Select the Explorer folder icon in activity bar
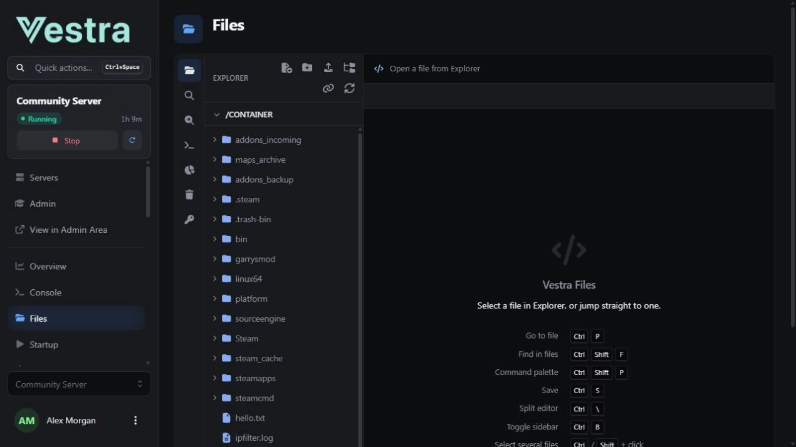This screenshot has width=796, height=447. click(x=189, y=70)
